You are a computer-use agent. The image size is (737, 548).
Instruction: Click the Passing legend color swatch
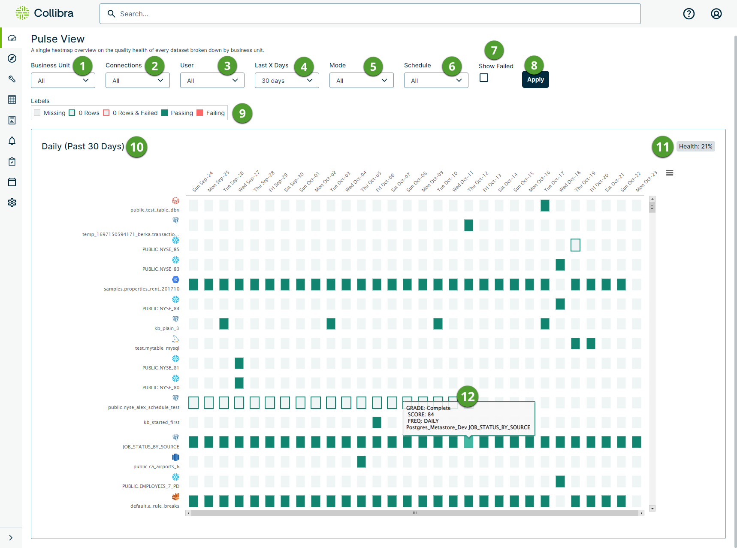tap(165, 113)
